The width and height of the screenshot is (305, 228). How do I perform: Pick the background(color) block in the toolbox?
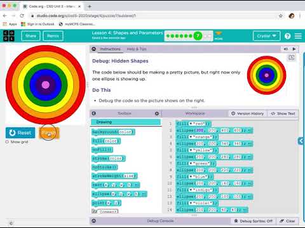pyautogui.click(x=113, y=132)
